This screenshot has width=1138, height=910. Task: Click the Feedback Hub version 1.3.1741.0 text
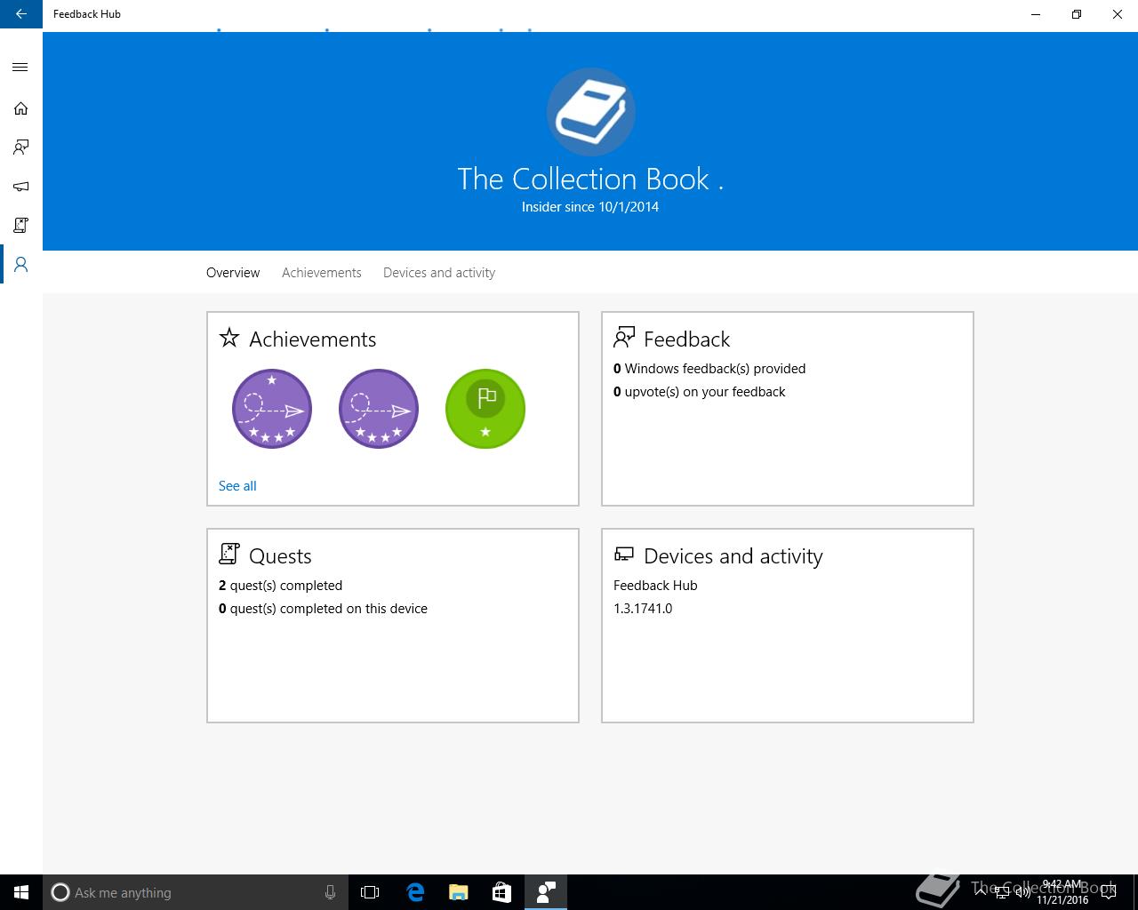[x=643, y=609]
